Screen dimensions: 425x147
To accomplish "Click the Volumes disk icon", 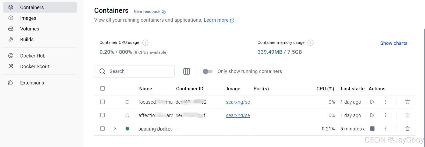I will (11, 29).
